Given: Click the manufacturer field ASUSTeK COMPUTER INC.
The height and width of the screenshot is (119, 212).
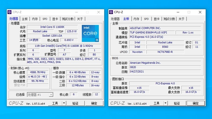Looking at the screenshot, I should click(x=165, y=28).
